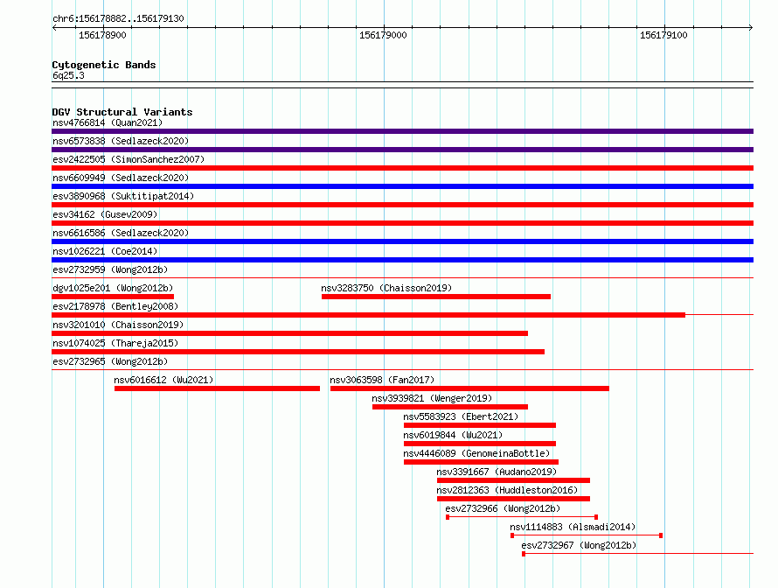Open esv34162 (Gusev2009) label
This screenshot has height=588, width=778.
[x=105, y=214]
